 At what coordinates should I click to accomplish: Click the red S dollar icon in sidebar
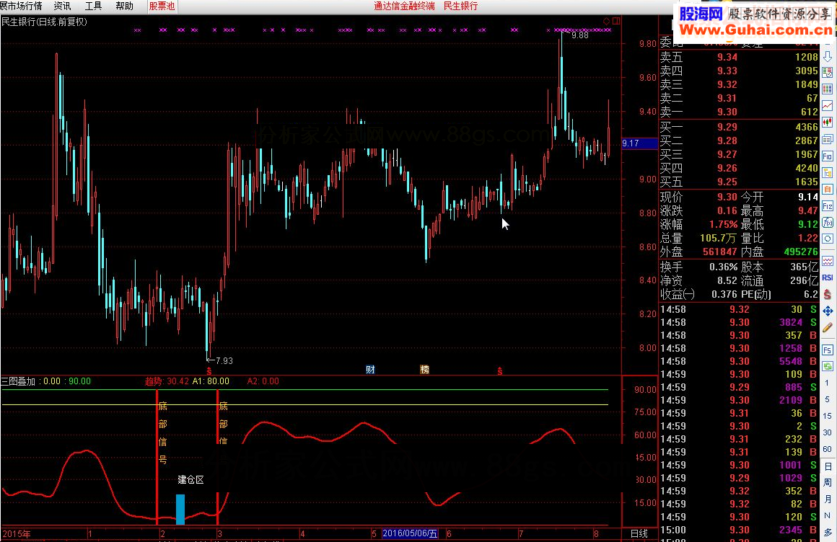coord(828,294)
